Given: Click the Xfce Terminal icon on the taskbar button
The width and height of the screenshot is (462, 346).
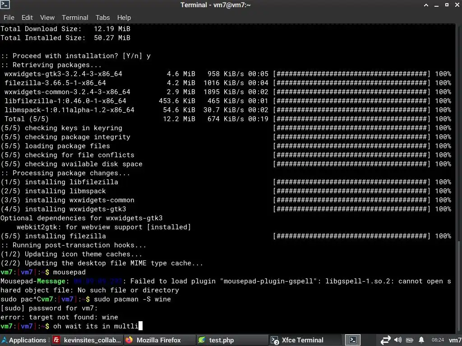Looking at the screenshot, I should point(275,340).
